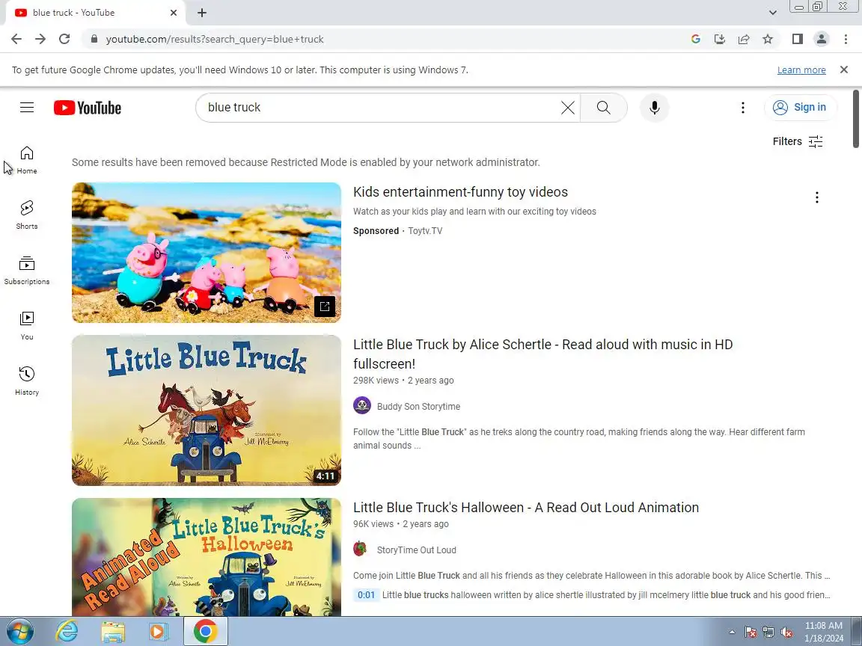The image size is (862, 646).
Task: Click the Learn more link in update notice
Action: pos(801,70)
